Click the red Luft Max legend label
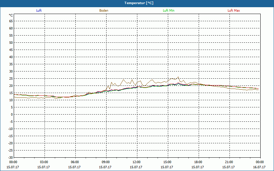274x171 pixels. (234, 11)
